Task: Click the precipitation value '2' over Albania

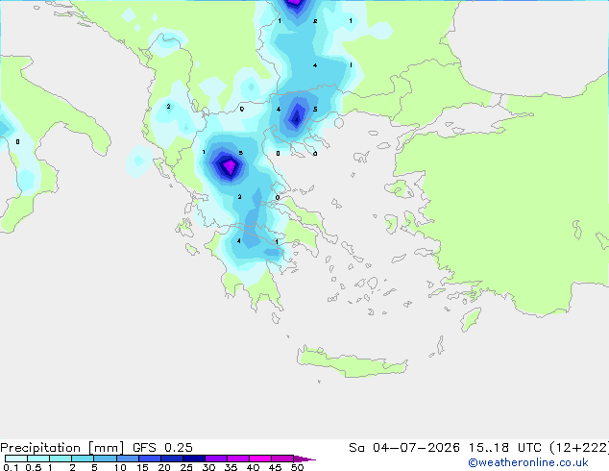Action: click(x=168, y=107)
